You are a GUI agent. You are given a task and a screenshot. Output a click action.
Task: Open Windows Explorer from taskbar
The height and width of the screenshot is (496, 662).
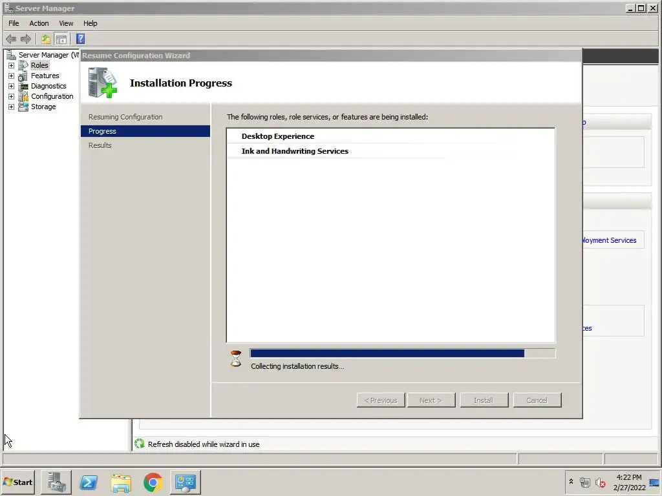pyautogui.click(x=121, y=482)
